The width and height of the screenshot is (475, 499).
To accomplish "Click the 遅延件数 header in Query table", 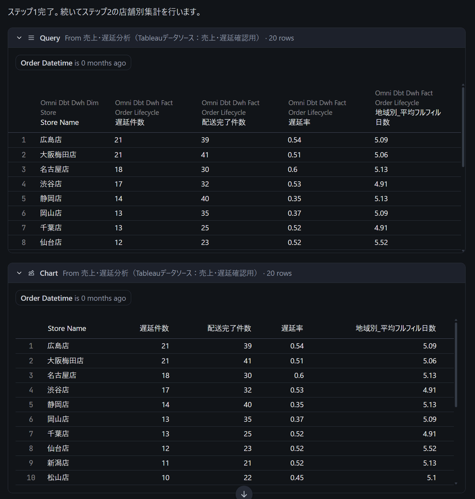I will [130, 122].
